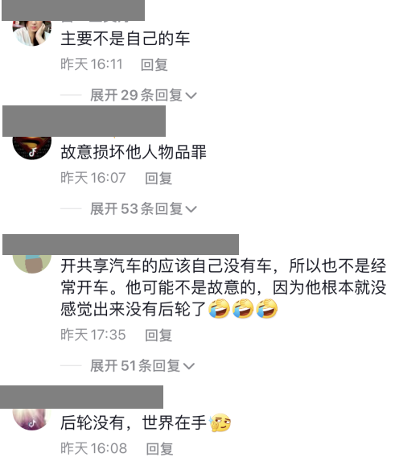Tap the chevron next to 展开51条回复
This screenshot has width=395, height=457.
coord(188,366)
